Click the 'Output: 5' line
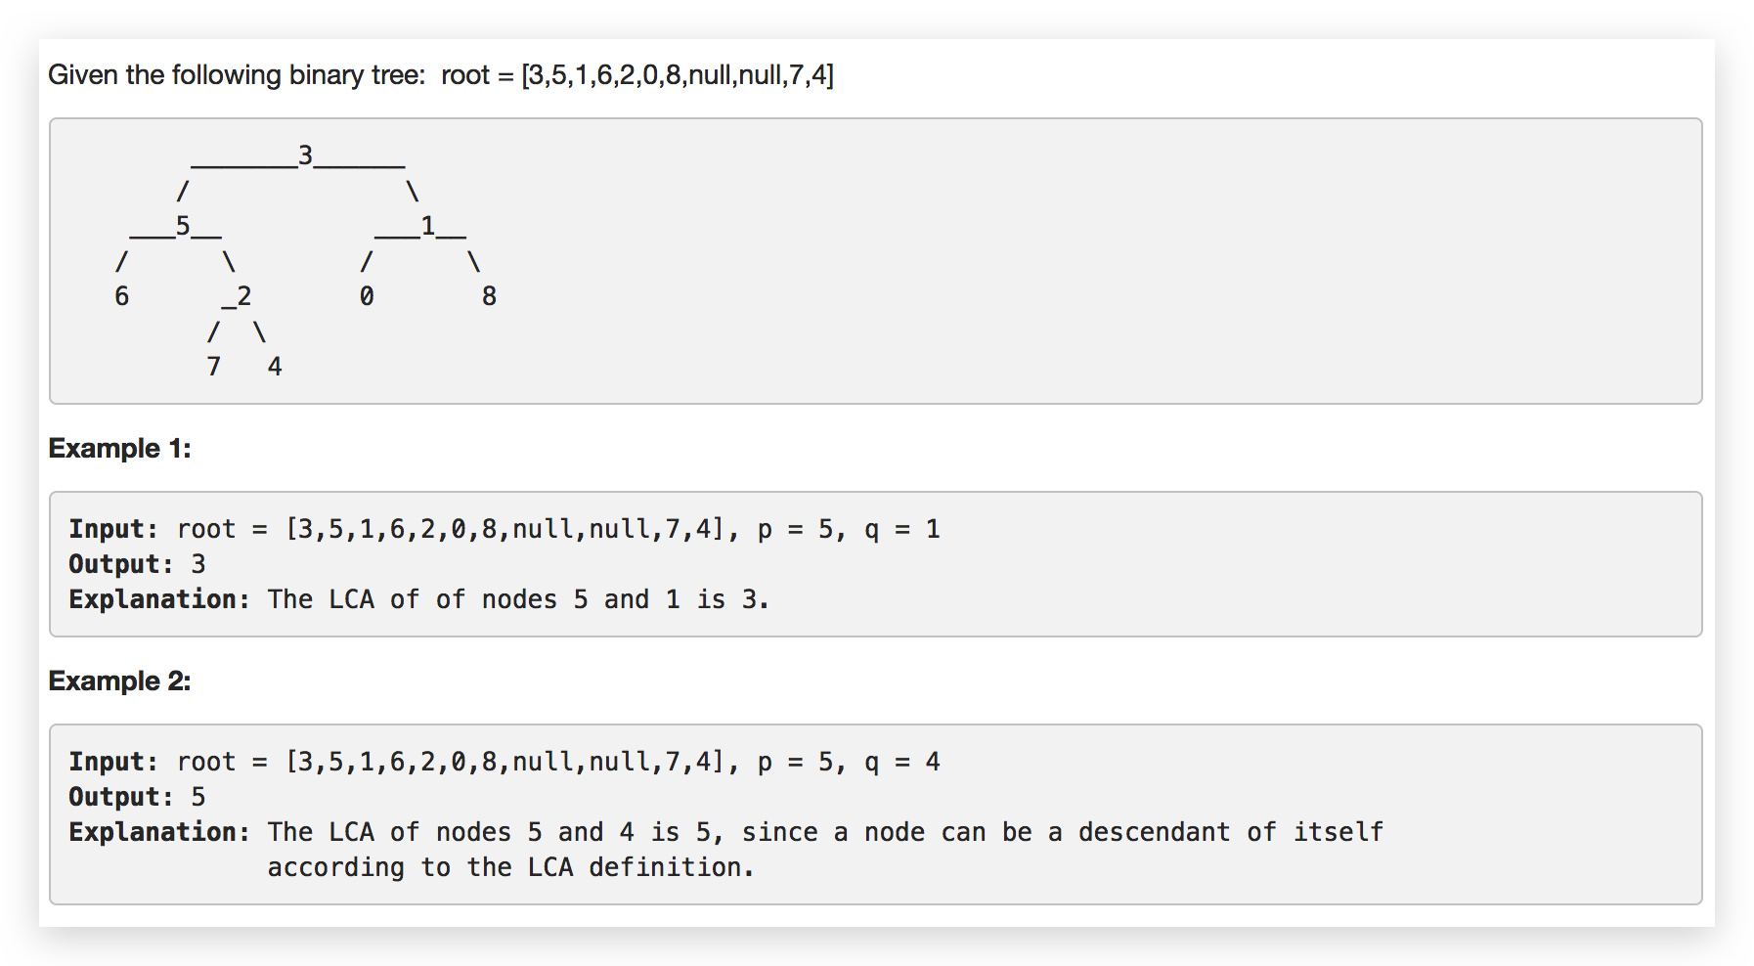This screenshot has width=1754, height=966. tap(137, 797)
